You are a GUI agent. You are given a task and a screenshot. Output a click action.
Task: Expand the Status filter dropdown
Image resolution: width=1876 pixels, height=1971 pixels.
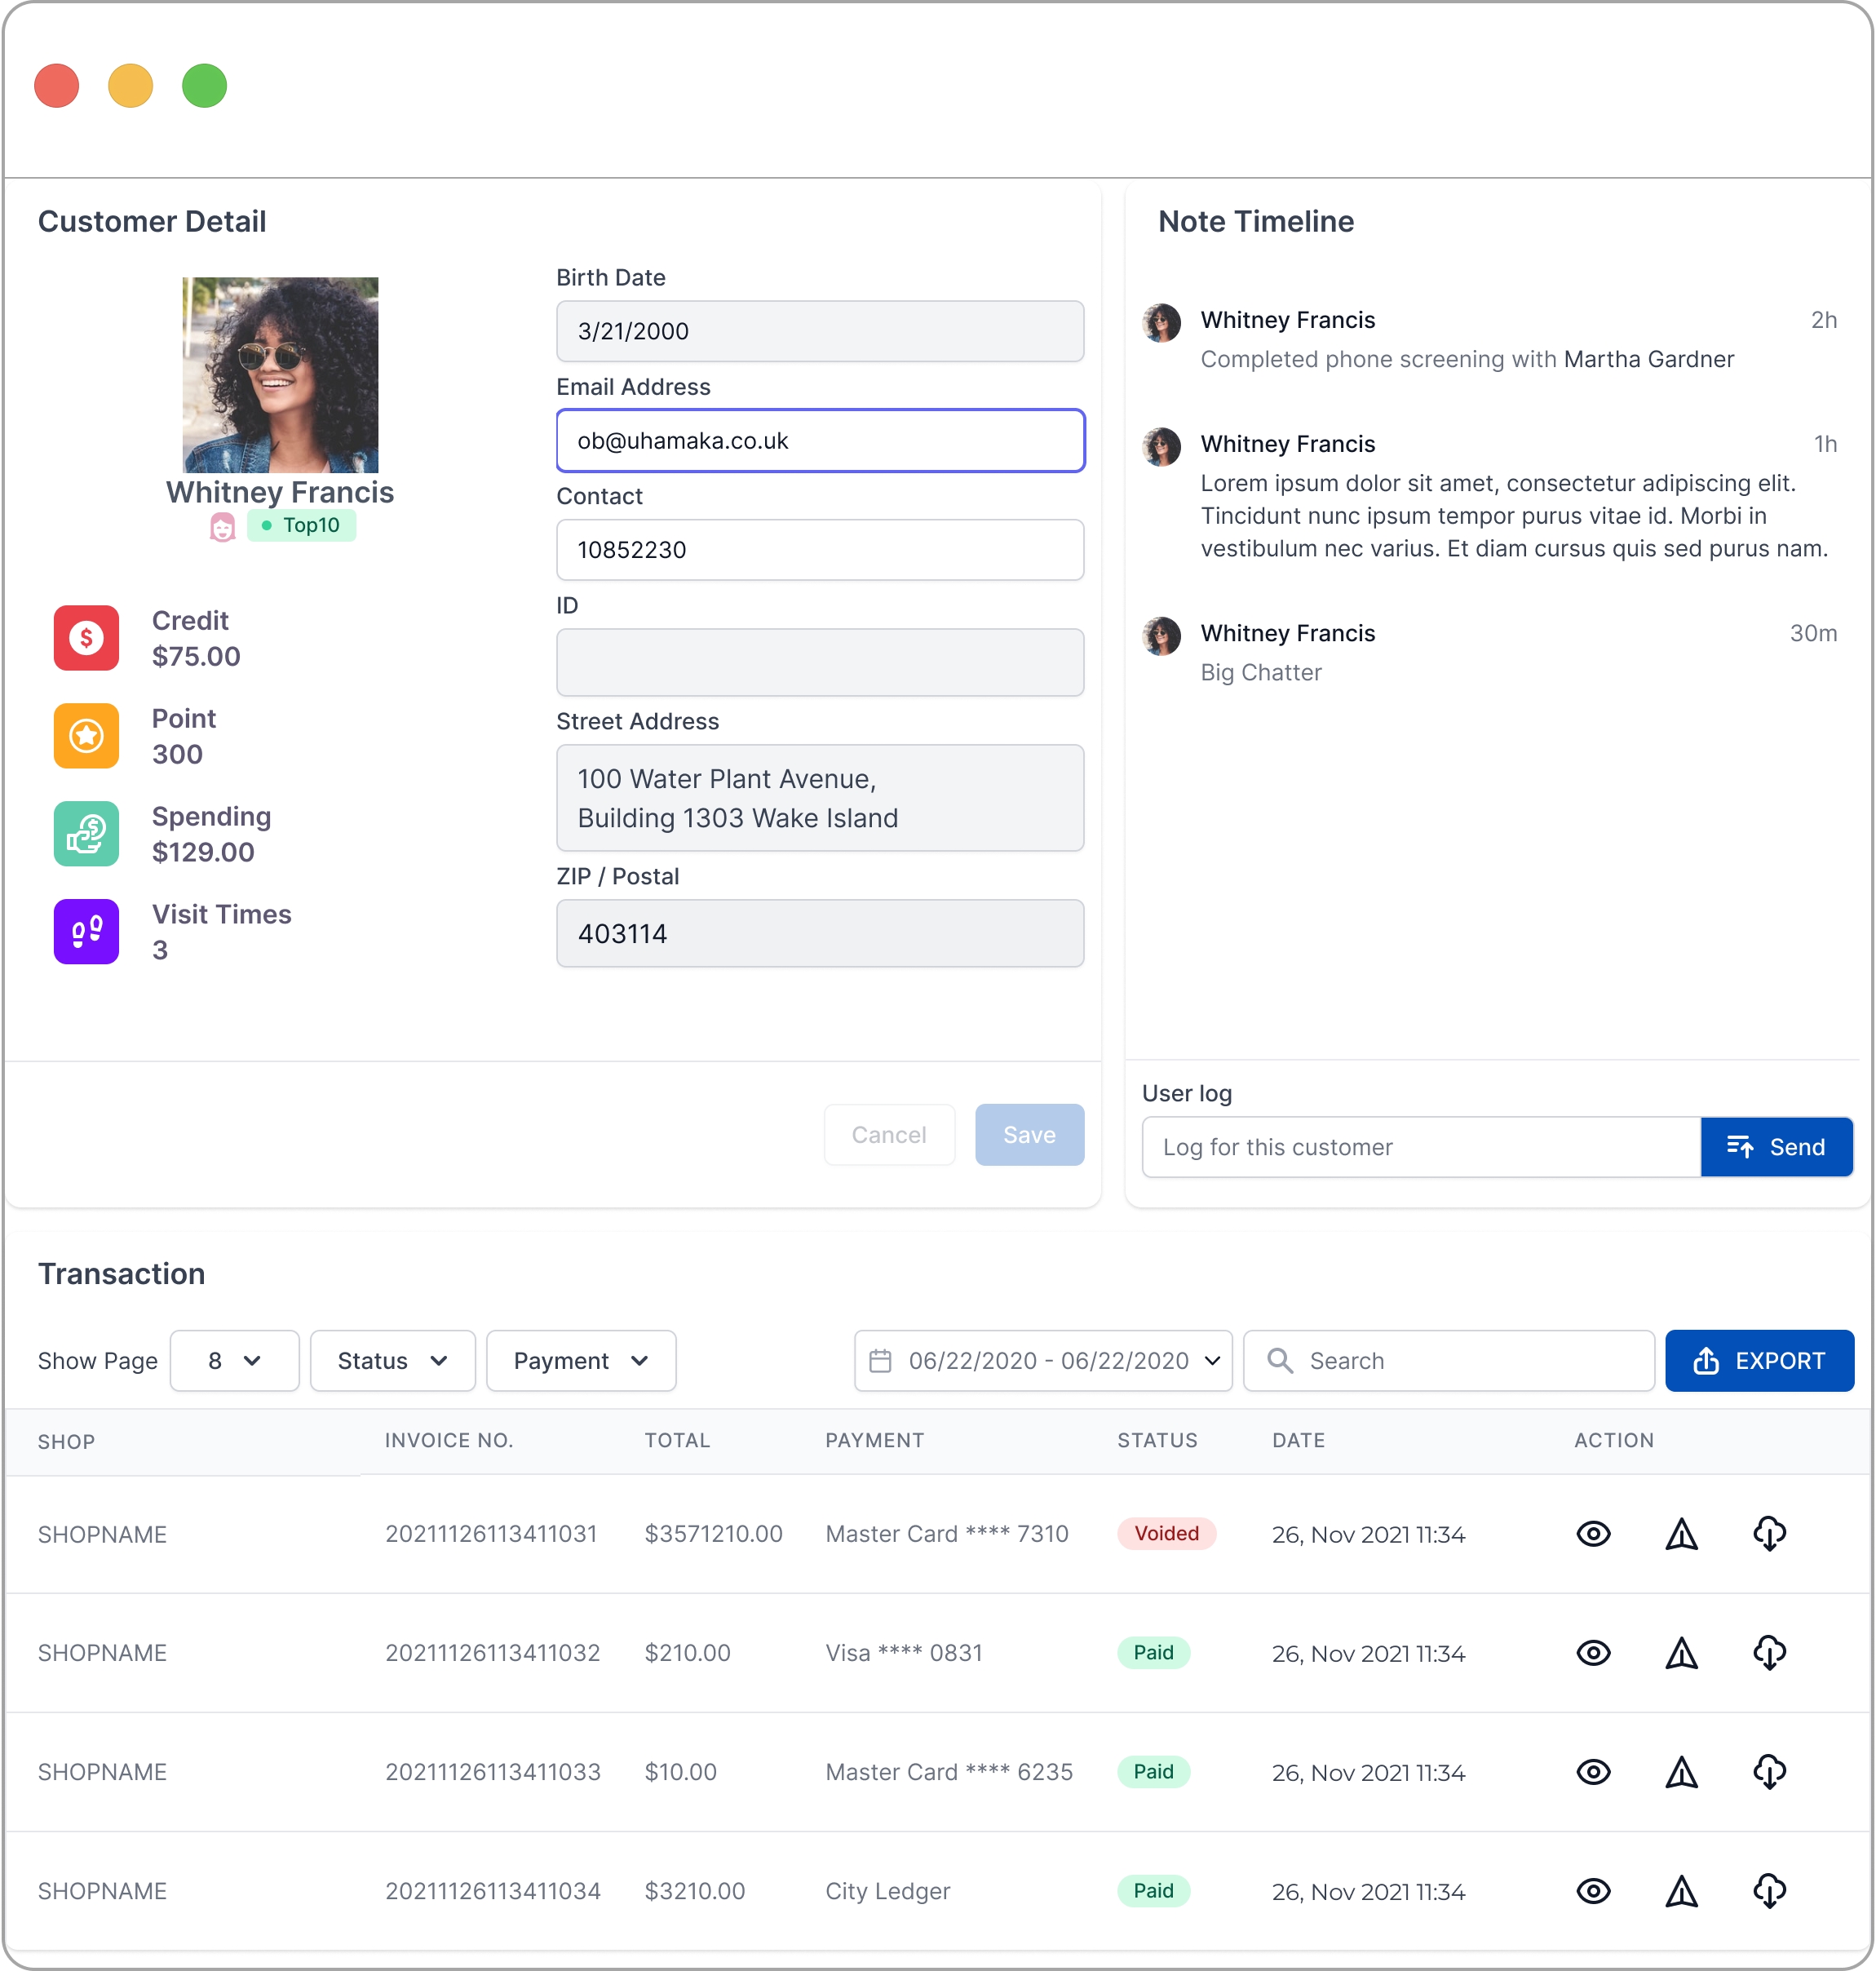pos(392,1361)
